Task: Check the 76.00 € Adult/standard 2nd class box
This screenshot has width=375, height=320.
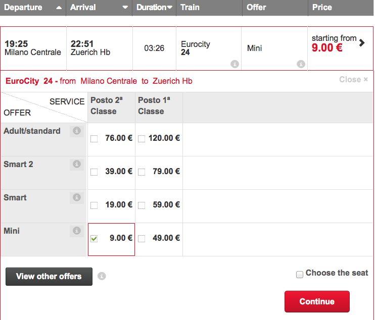Action: 94,139
